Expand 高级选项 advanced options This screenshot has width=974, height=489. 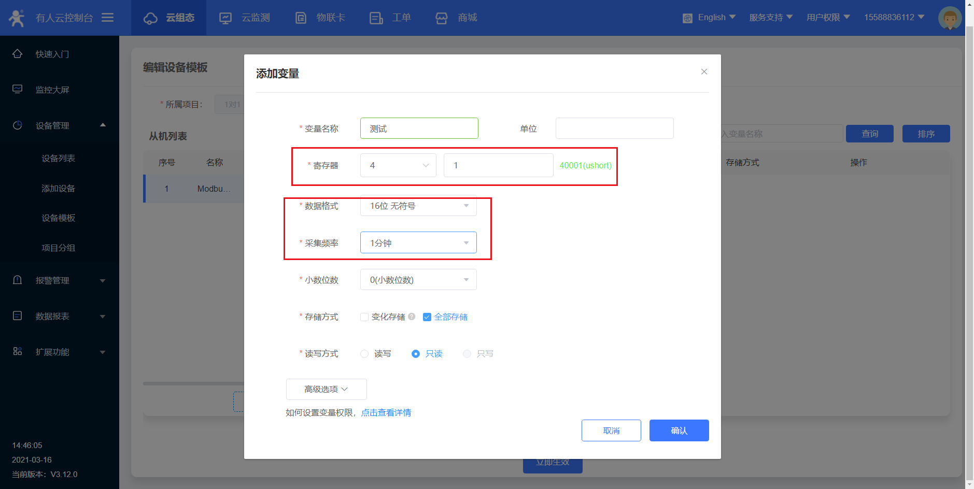click(326, 389)
